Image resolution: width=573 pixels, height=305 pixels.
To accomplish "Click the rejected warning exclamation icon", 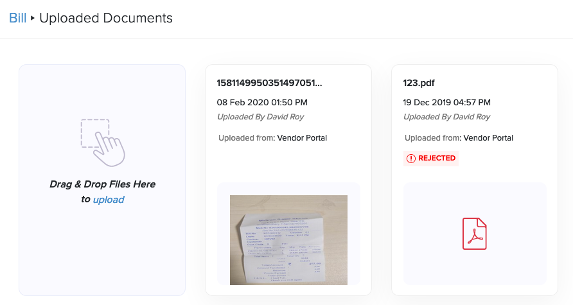I will coord(410,159).
